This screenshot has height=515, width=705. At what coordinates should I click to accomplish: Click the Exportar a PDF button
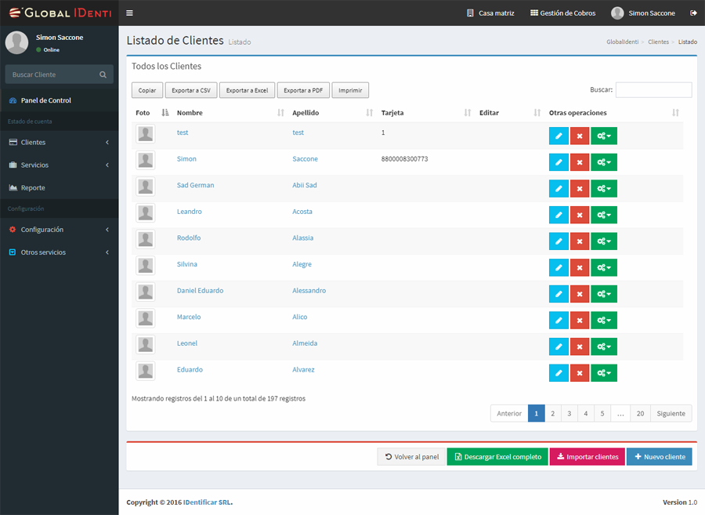[x=303, y=90]
